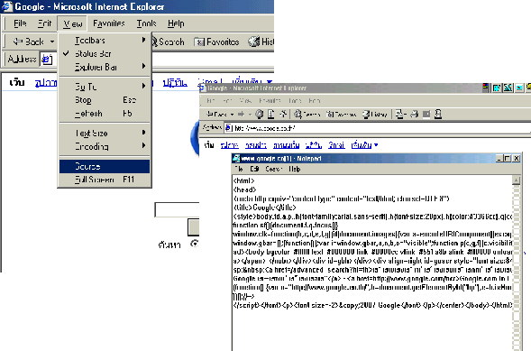
Task: Click Favorites icon in second Explorer toolbar
Action: 330,115
